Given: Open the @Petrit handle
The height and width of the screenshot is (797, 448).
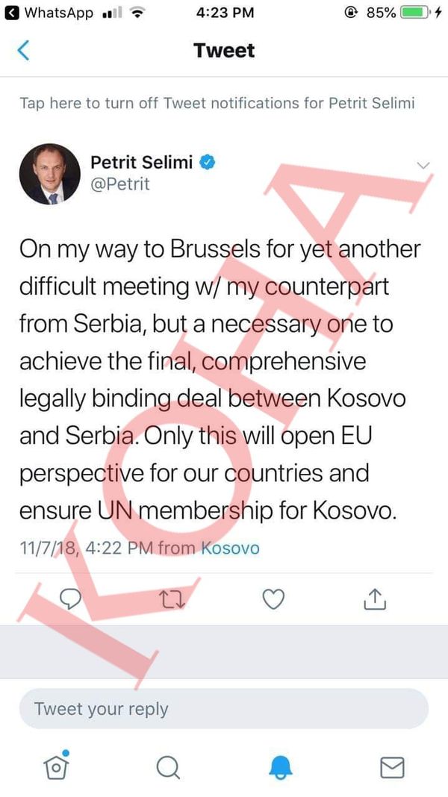Looking at the screenshot, I should click(x=120, y=184).
